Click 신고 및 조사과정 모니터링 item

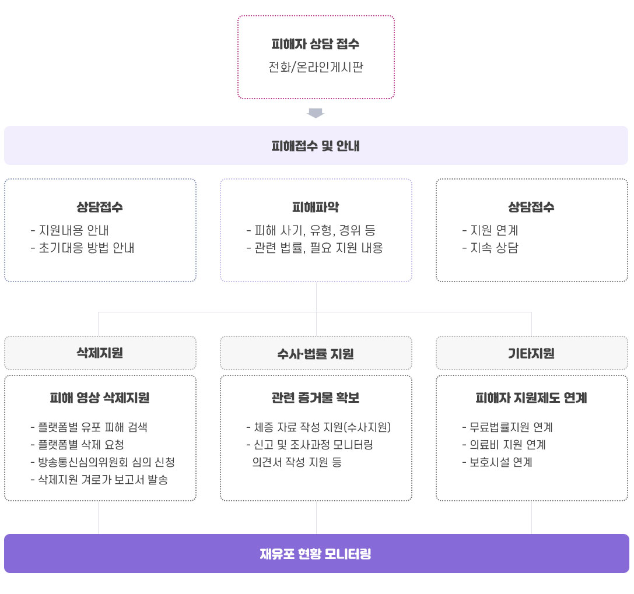point(310,445)
